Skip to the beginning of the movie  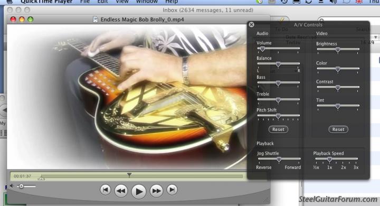coord(106,190)
